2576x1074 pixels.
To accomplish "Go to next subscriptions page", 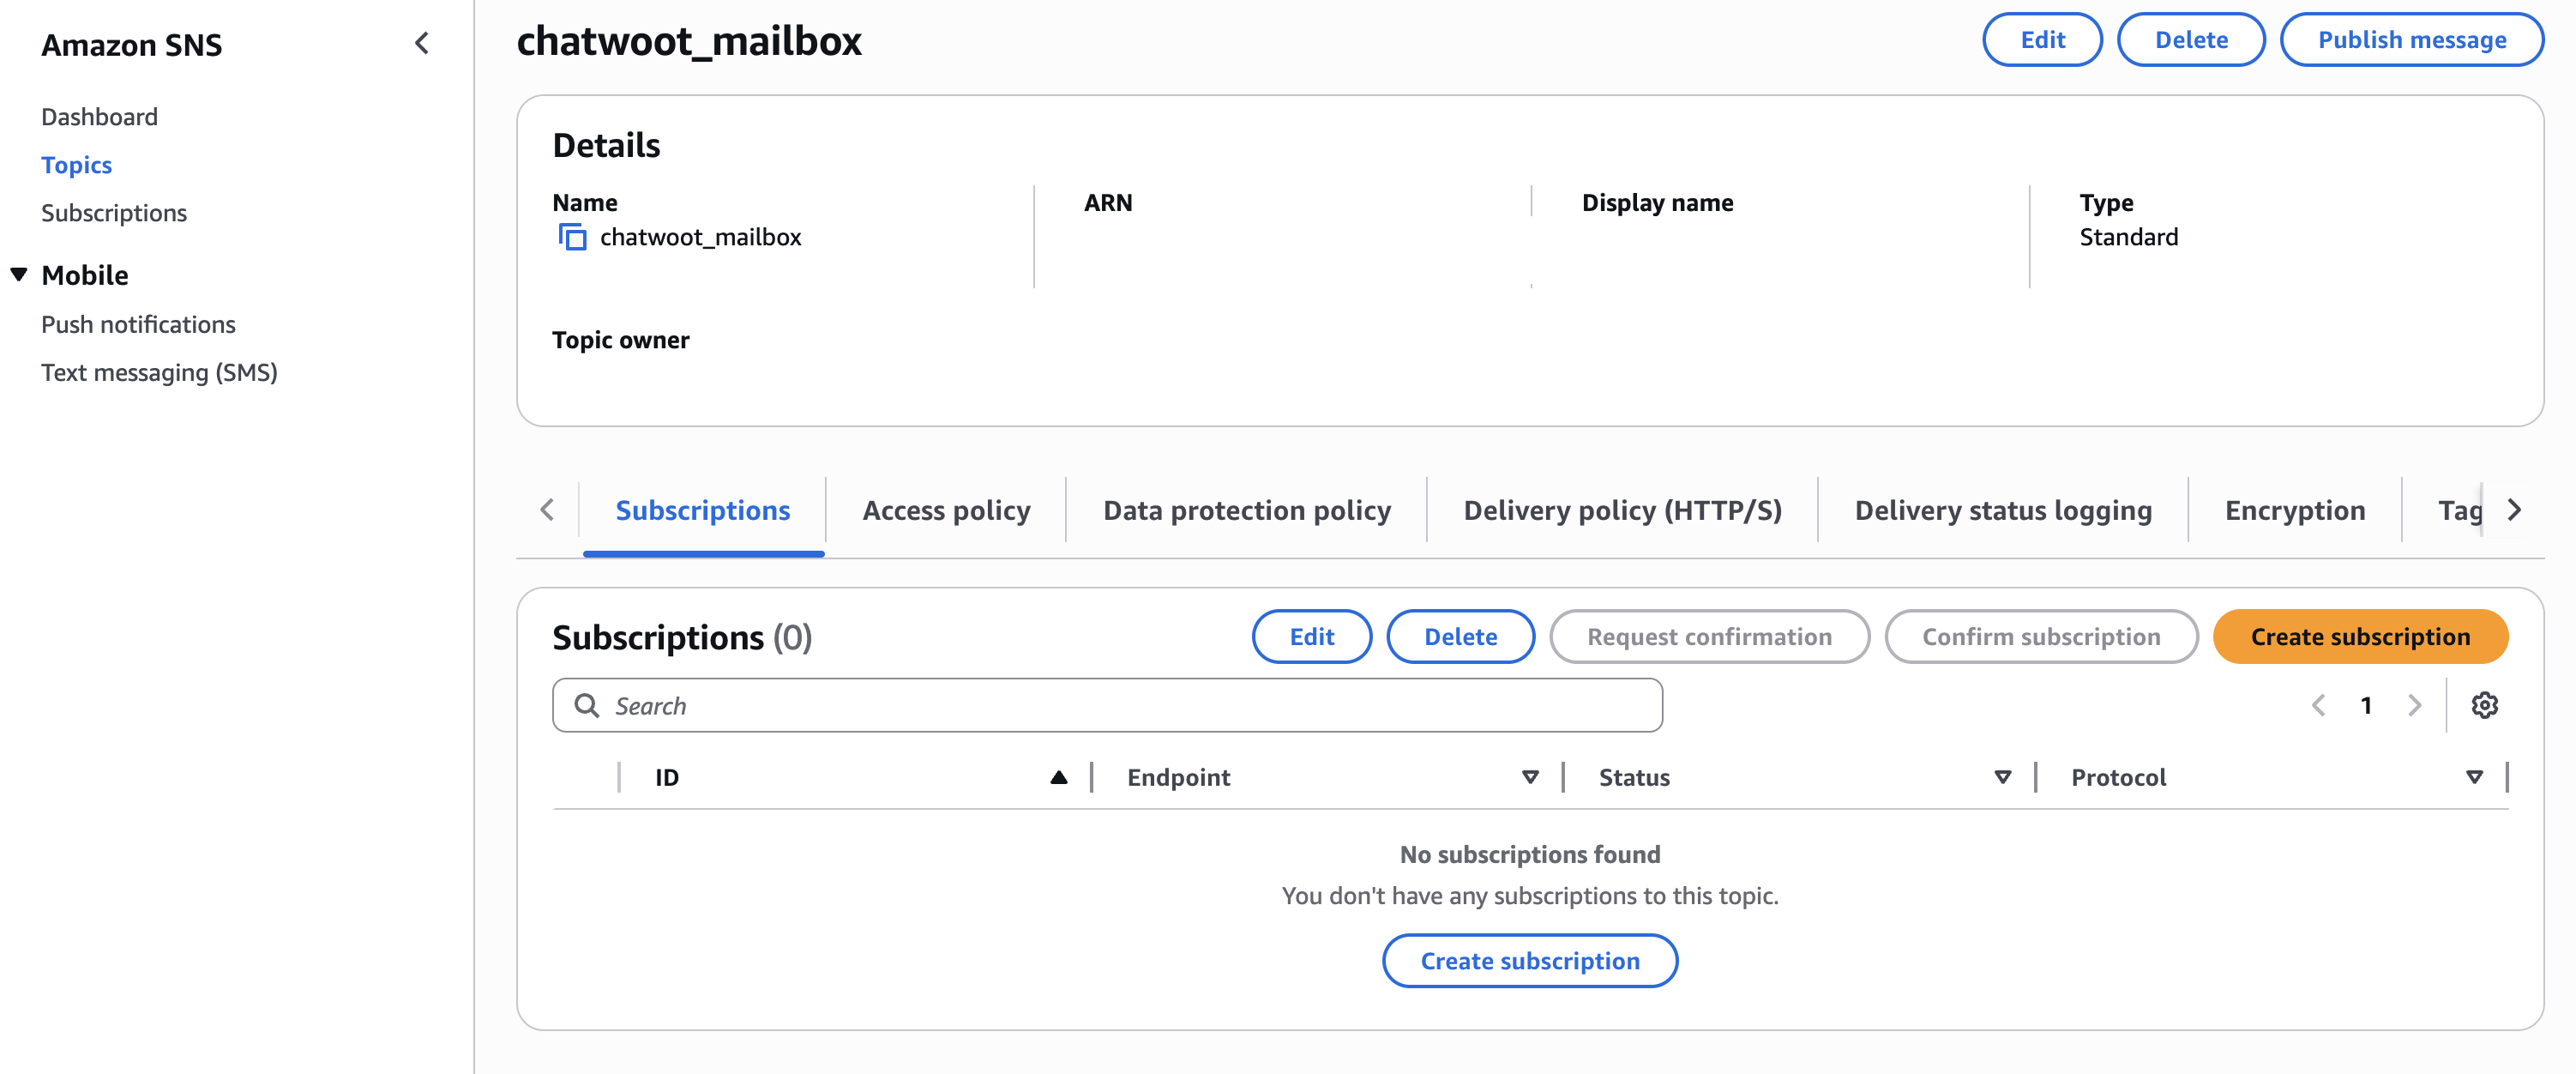I will (2414, 705).
